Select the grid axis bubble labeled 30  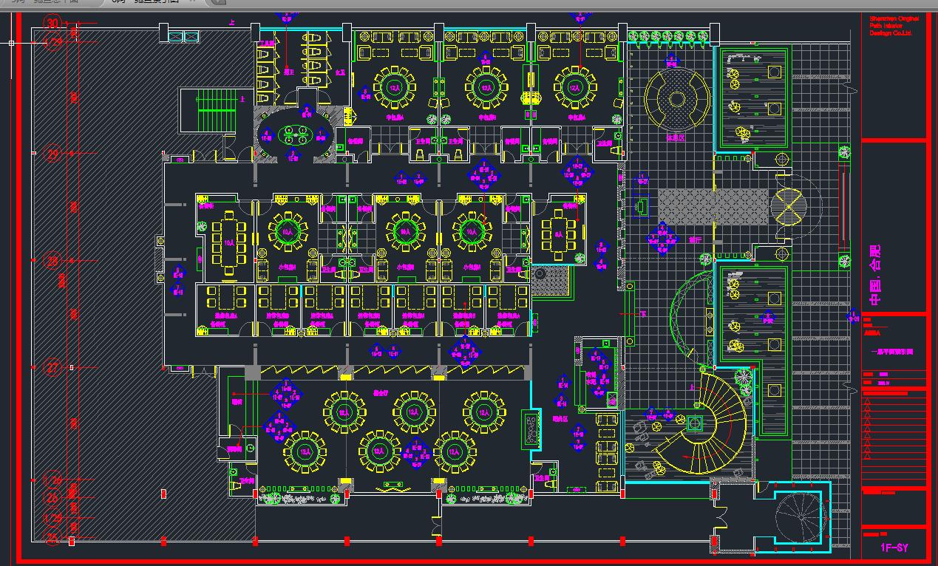click(x=52, y=23)
